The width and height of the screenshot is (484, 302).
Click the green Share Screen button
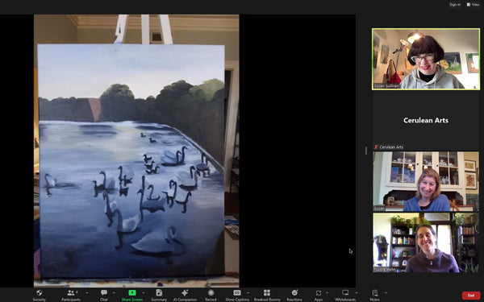pos(132,295)
